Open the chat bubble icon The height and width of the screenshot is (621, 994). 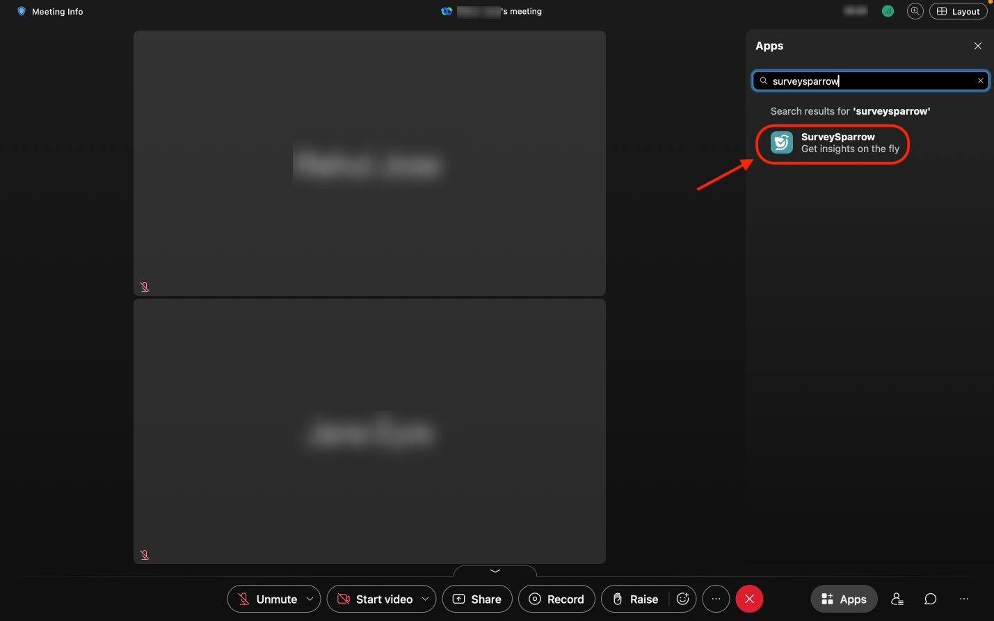930,599
